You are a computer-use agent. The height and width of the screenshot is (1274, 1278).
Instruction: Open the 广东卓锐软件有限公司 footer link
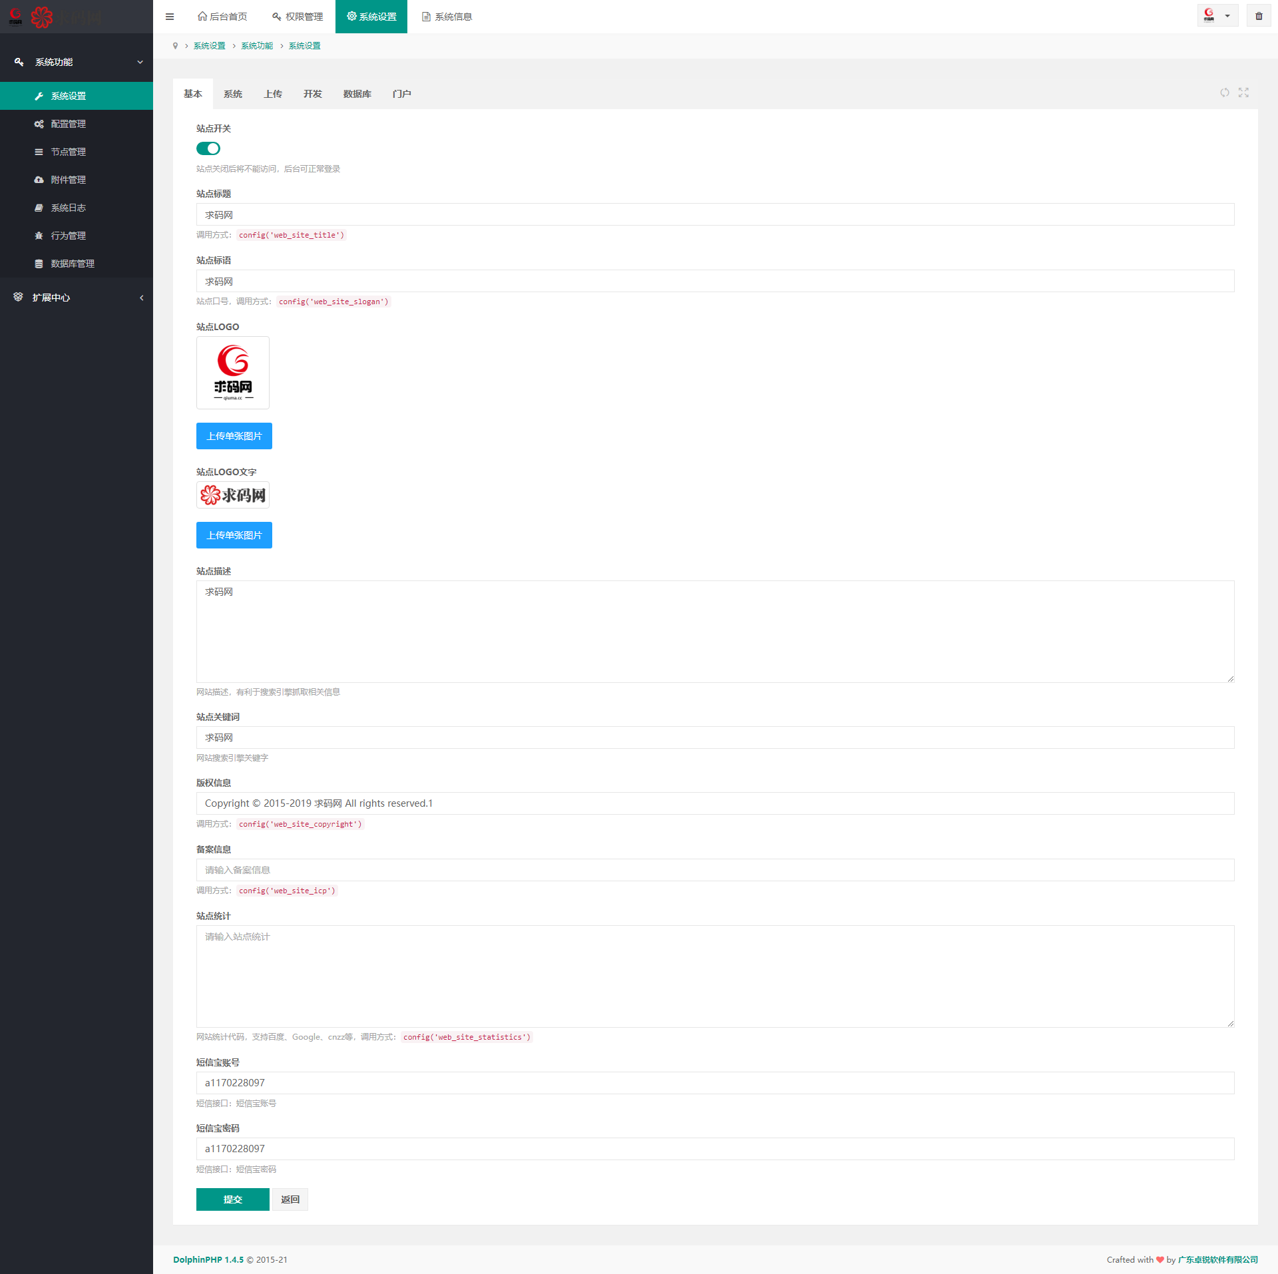click(1217, 1259)
